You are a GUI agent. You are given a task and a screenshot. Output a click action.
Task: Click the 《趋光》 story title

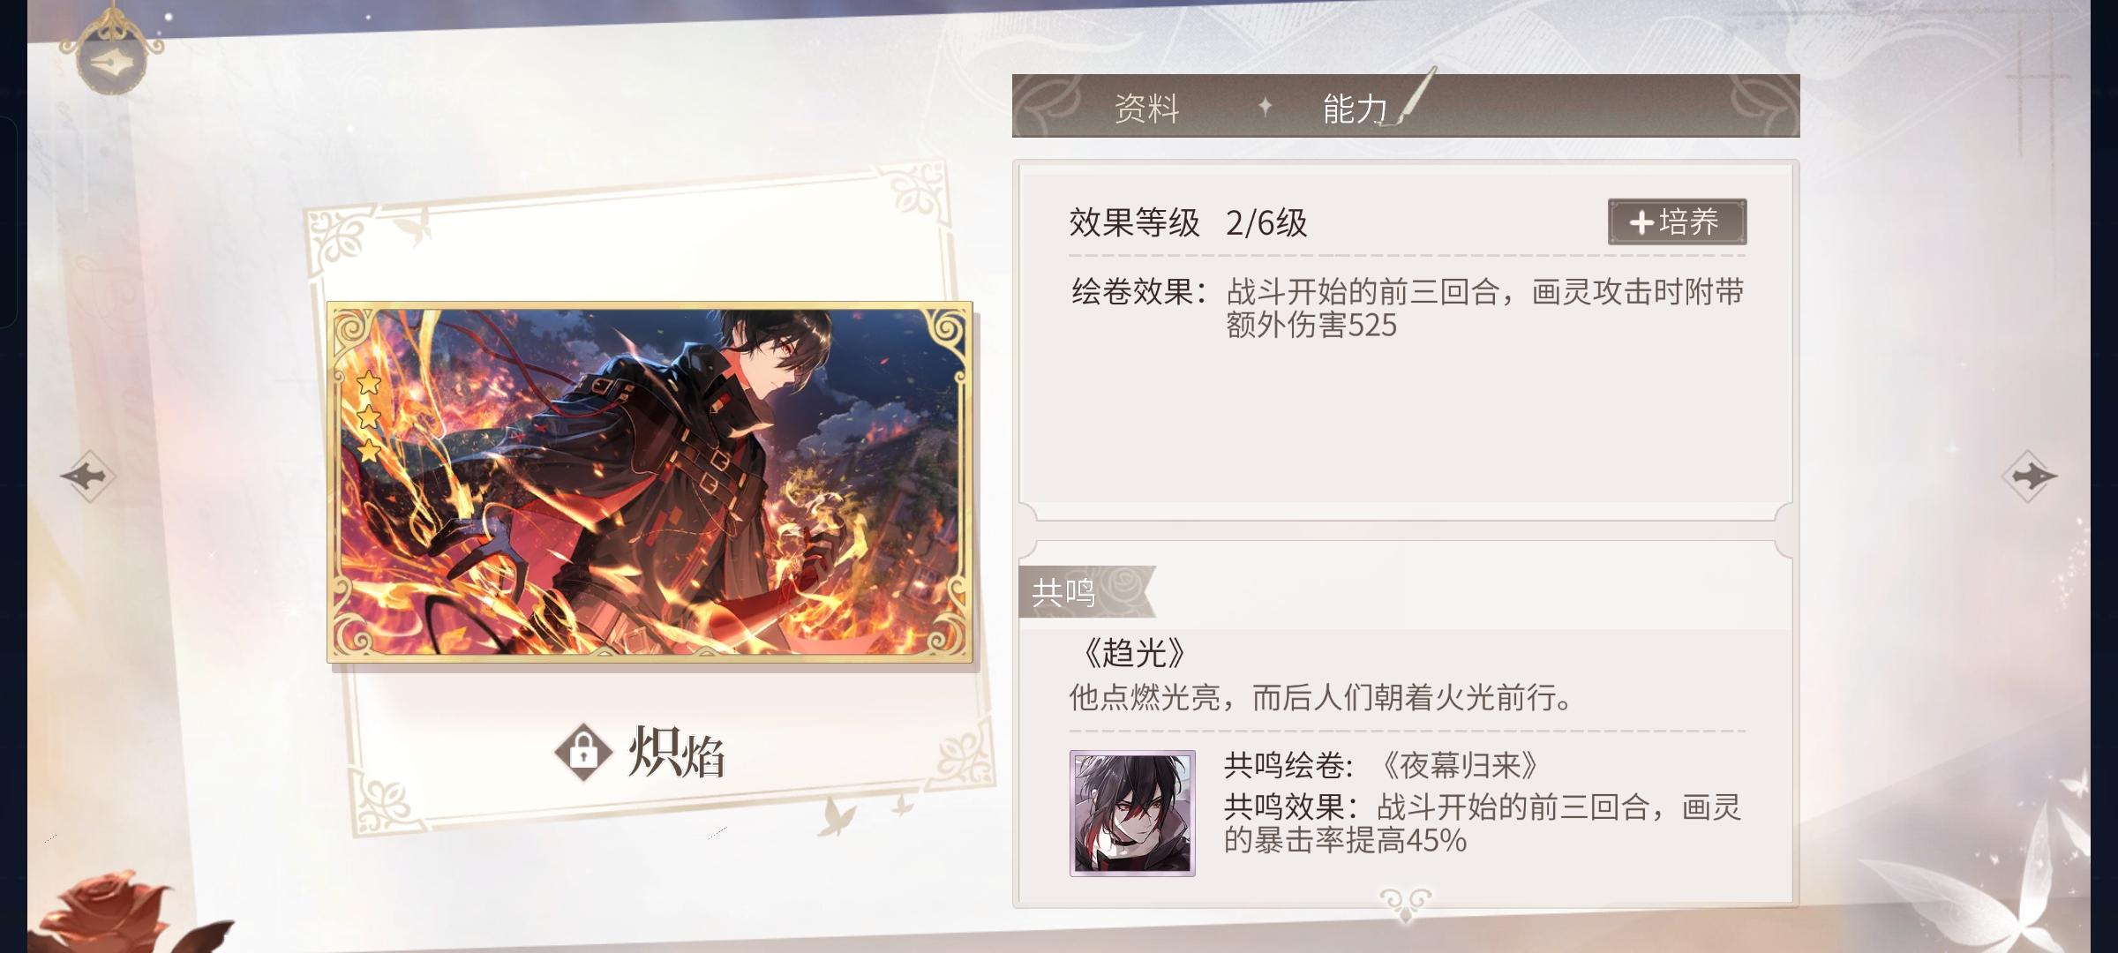click(1133, 653)
